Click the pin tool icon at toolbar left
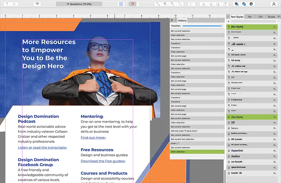The width and height of the screenshot is (281, 183). pos(7,4)
